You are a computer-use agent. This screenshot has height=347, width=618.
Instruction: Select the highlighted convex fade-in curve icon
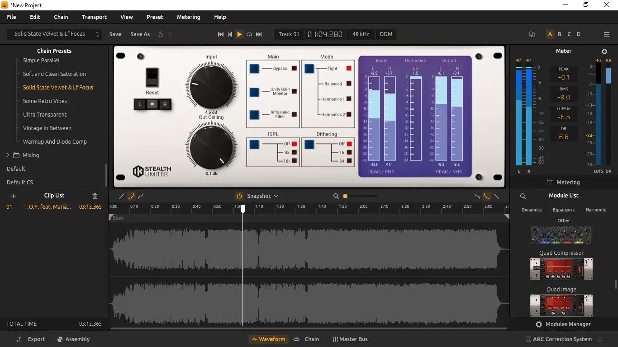pyautogui.click(x=131, y=196)
